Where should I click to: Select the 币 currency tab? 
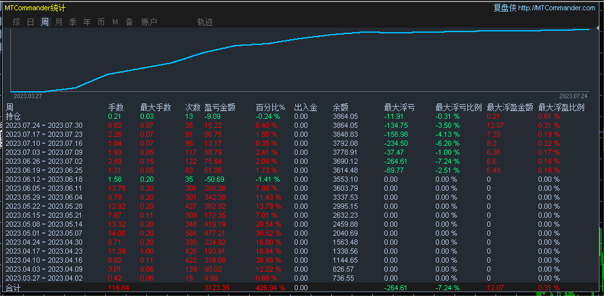click(101, 22)
